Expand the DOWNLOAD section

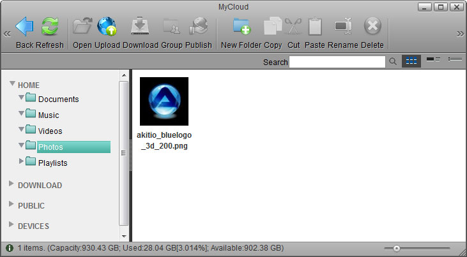point(11,184)
